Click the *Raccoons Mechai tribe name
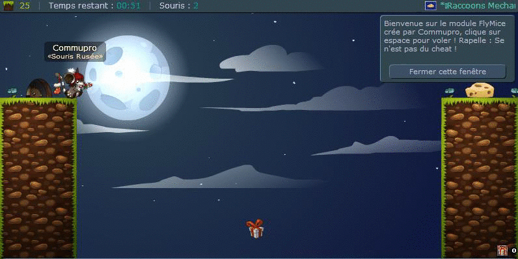 coord(479,6)
